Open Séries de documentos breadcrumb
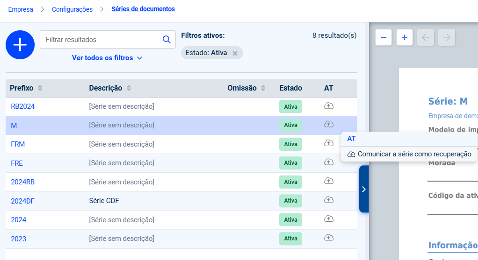The width and height of the screenshot is (478, 260). point(143,9)
